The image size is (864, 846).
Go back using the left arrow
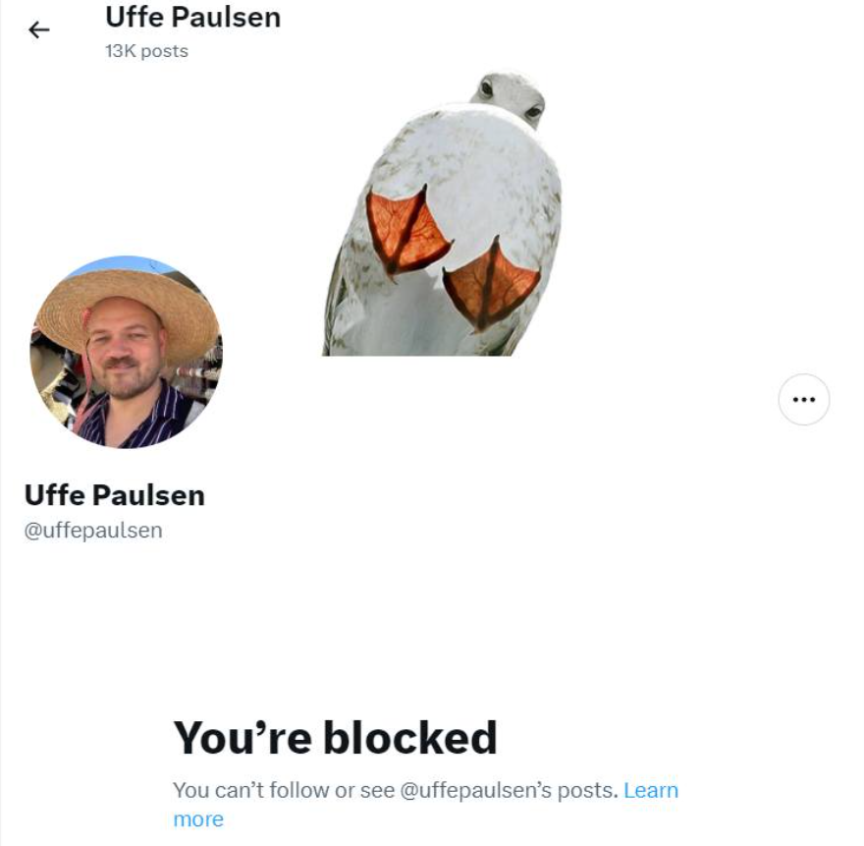39,29
